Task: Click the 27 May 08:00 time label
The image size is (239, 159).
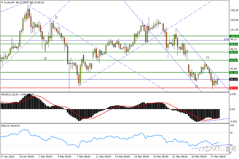Action: [218, 156]
